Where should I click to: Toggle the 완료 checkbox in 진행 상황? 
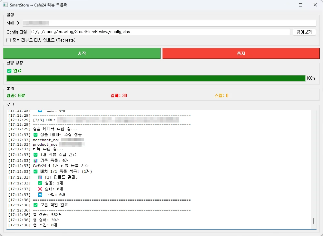click(9, 71)
